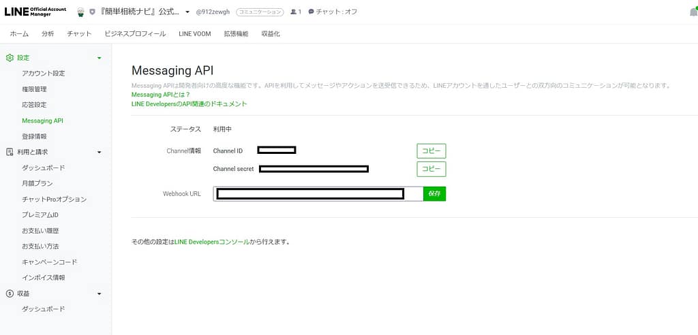698x335 pixels.
Task: Collapse the 収益 section arrow
Action: 100,293
